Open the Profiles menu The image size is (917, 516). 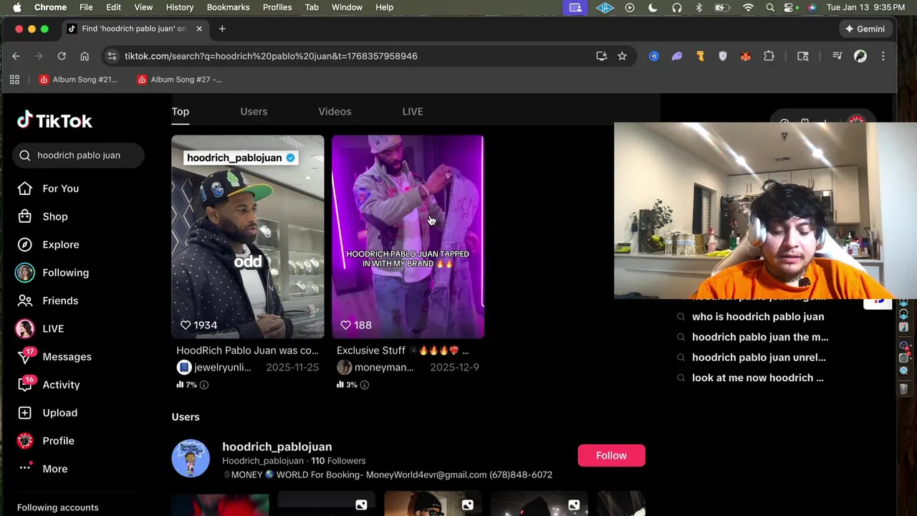click(x=277, y=7)
